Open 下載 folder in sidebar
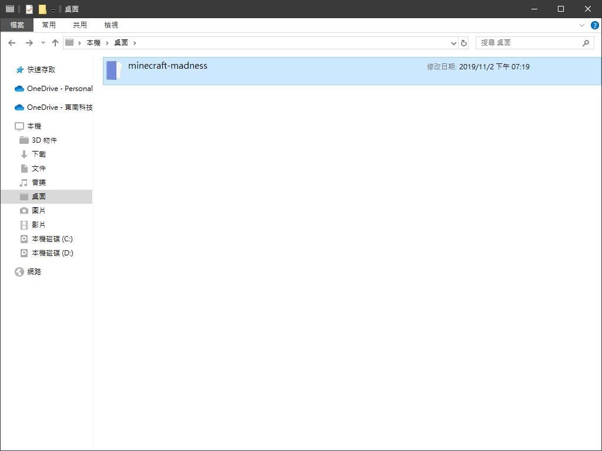Screen dimensions: 602x451 pyautogui.click(x=39, y=154)
